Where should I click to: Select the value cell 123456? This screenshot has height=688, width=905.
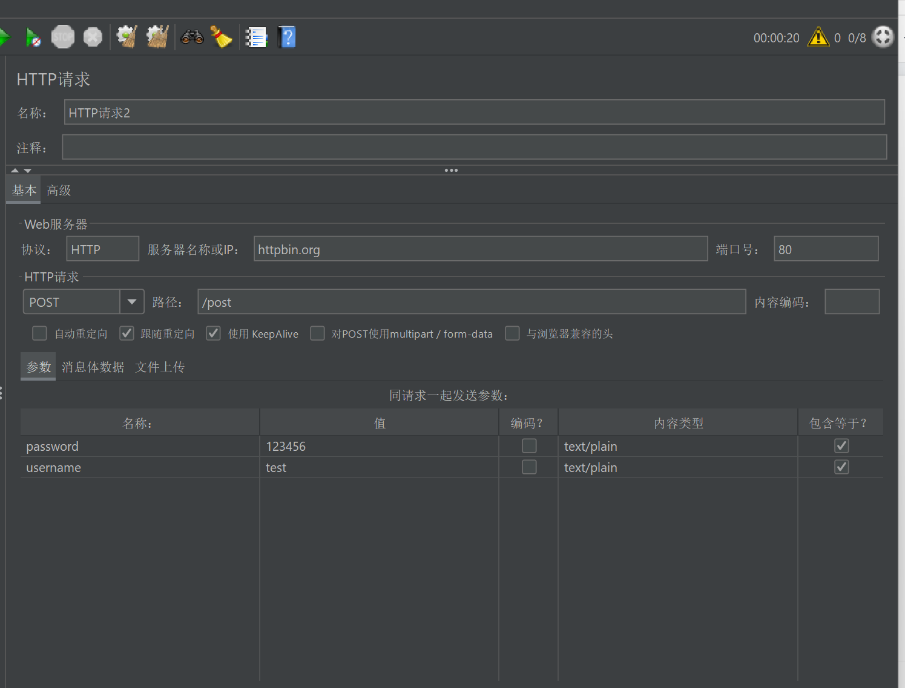[x=380, y=447]
